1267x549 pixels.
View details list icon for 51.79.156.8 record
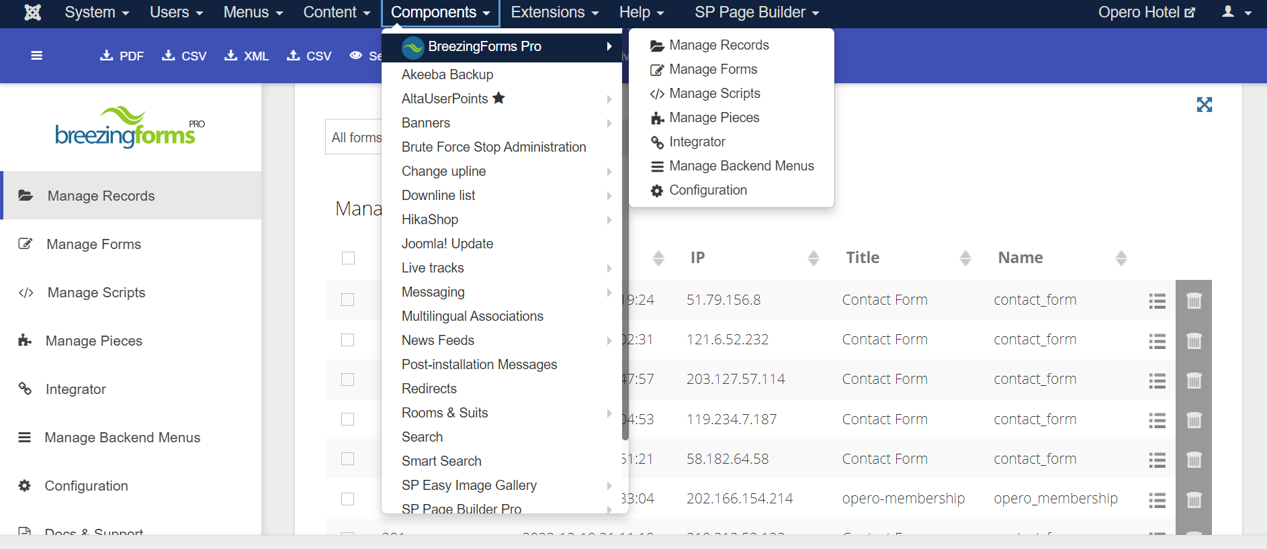coord(1157,301)
